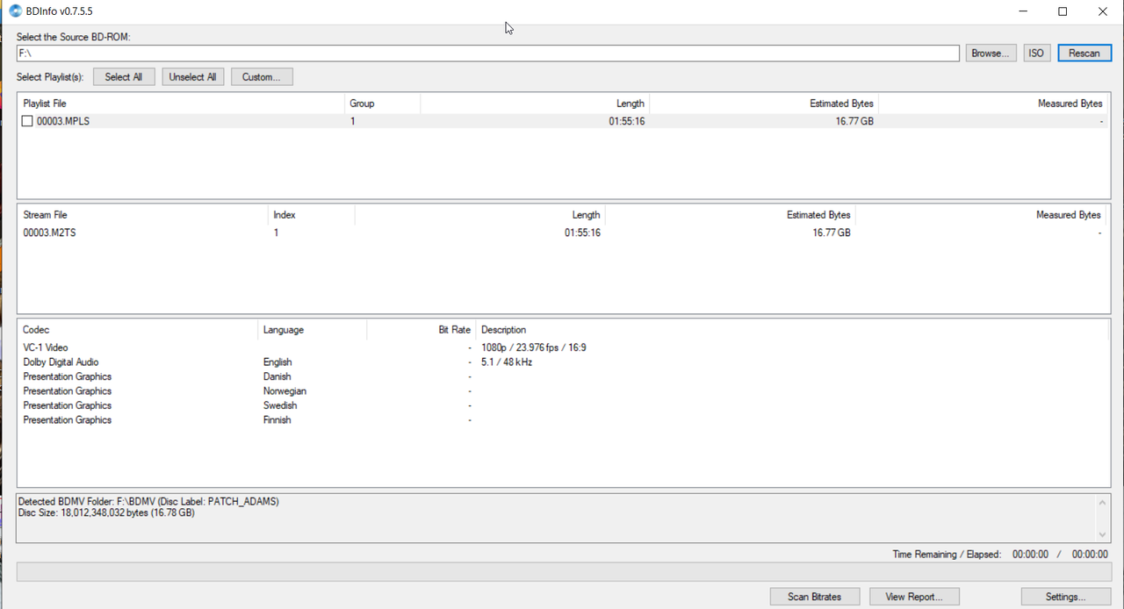The height and width of the screenshot is (609, 1124).
Task: Click the Language column header
Action: (313, 330)
